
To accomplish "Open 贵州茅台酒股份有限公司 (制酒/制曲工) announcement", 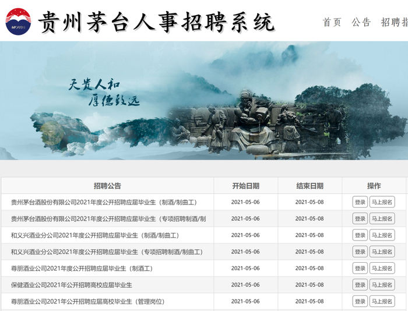I will (104, 202).
